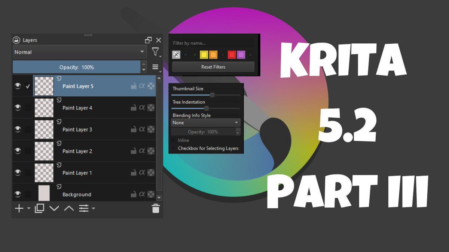Screen dimensions: 449x252
Task: Open the Normal blending mode dropdown
Action: 80,52
